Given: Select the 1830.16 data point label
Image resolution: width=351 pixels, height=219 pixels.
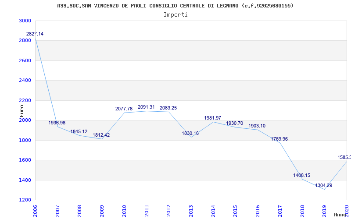Looking at the screenshot, I should (x=190, y=134).
